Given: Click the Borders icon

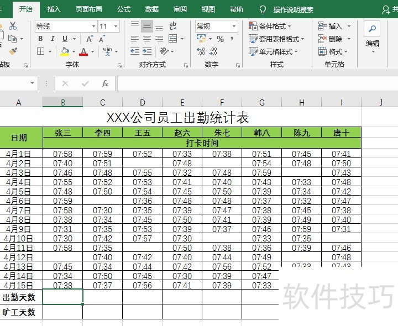Looking at the screenshot, I should (40, 51).
